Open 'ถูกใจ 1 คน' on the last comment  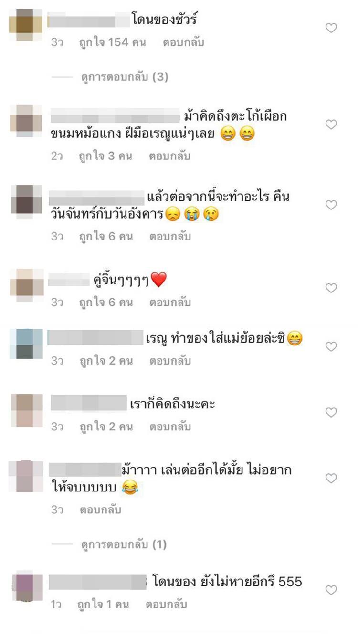coord(104,605)
